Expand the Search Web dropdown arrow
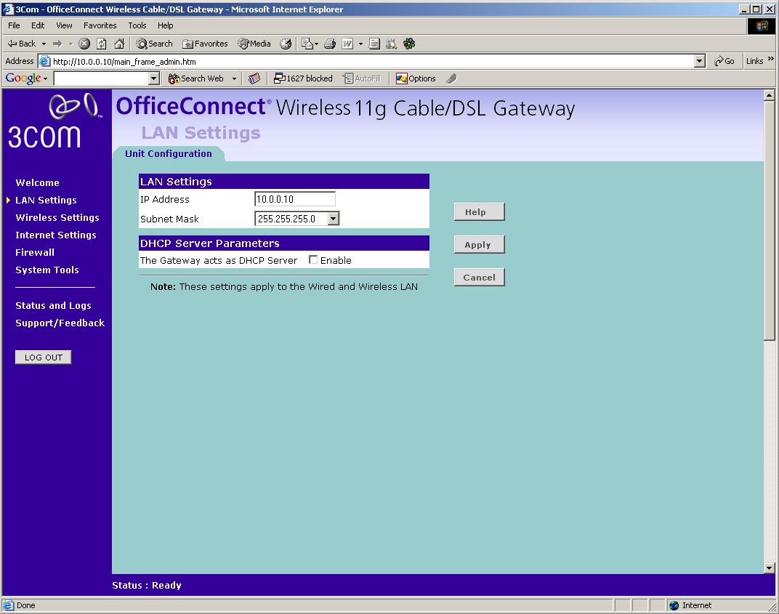This screenshot has width=779, height=614. tap(234, 78)
